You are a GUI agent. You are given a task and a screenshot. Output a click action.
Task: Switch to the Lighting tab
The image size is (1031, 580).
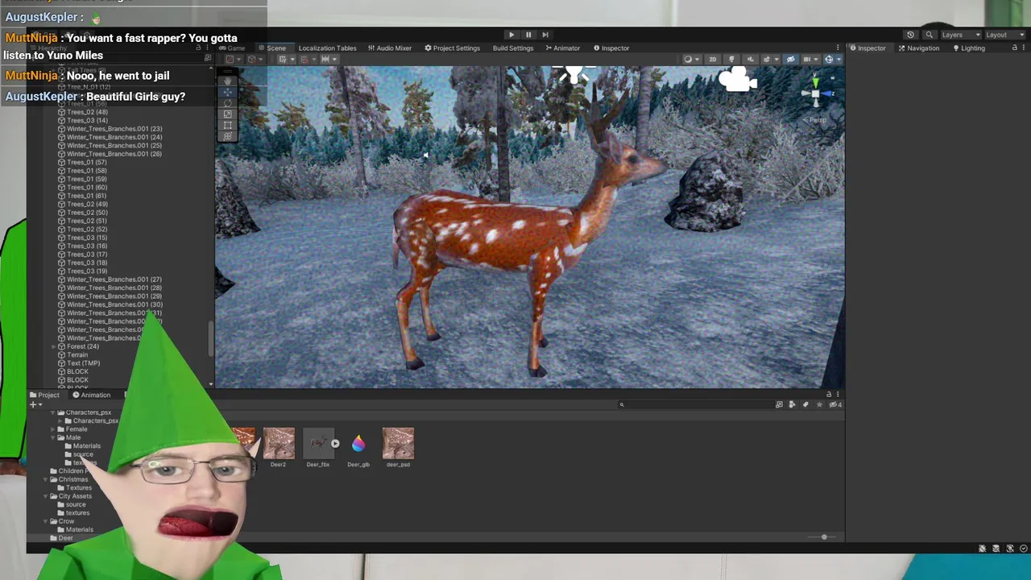969,48
